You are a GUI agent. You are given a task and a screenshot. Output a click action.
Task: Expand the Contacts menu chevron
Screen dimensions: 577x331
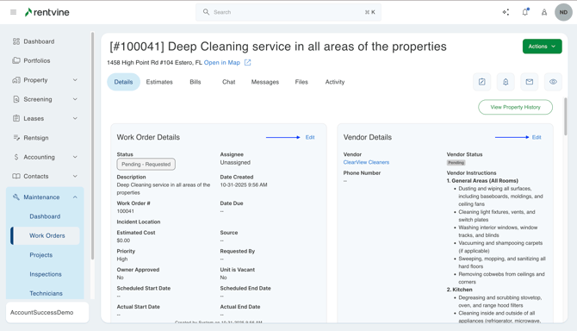75,176
